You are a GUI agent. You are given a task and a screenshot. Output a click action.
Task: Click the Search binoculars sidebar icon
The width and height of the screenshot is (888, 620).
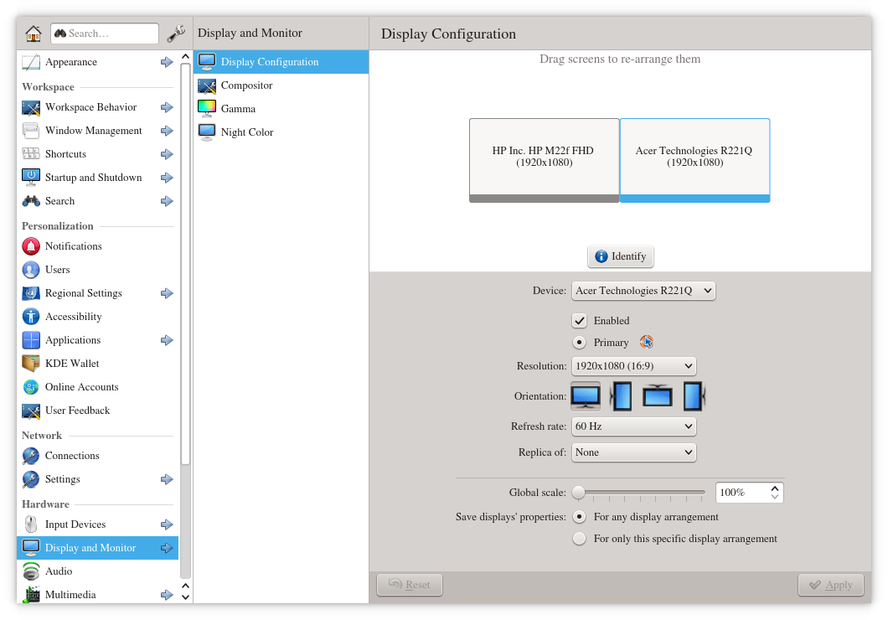pyautogui.click(x=31, y=201)
